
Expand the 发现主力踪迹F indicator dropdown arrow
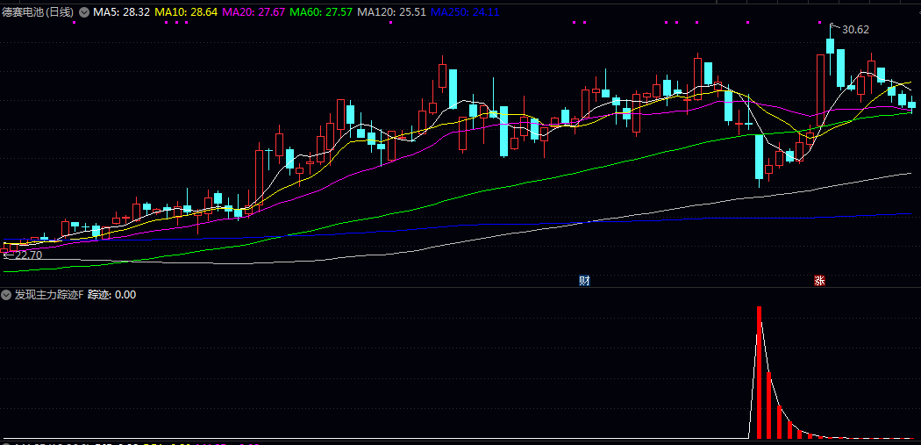(7, 295)
